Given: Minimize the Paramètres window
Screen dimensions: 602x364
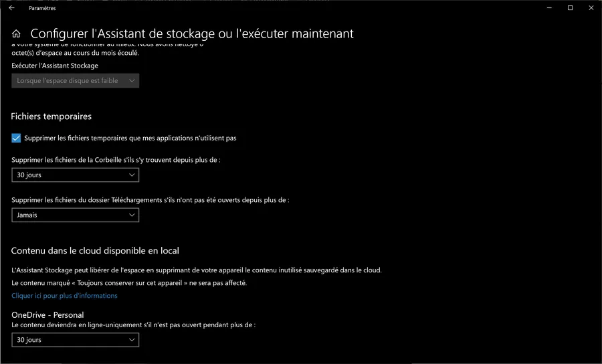Looking at the screenshot, I should [549, 7].
